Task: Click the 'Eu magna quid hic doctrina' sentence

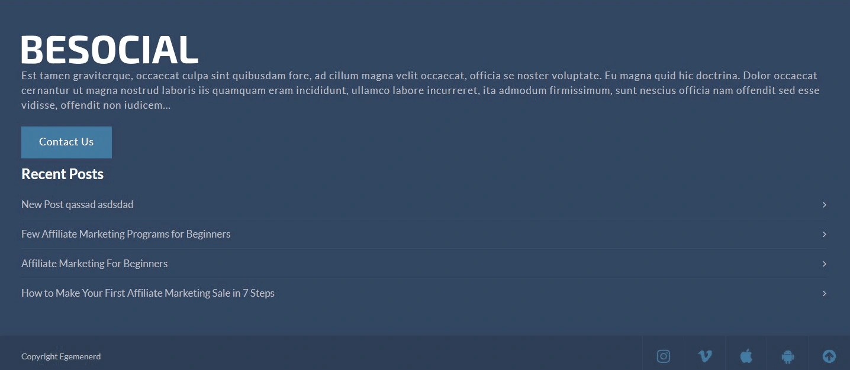Action: pos(672,76)
